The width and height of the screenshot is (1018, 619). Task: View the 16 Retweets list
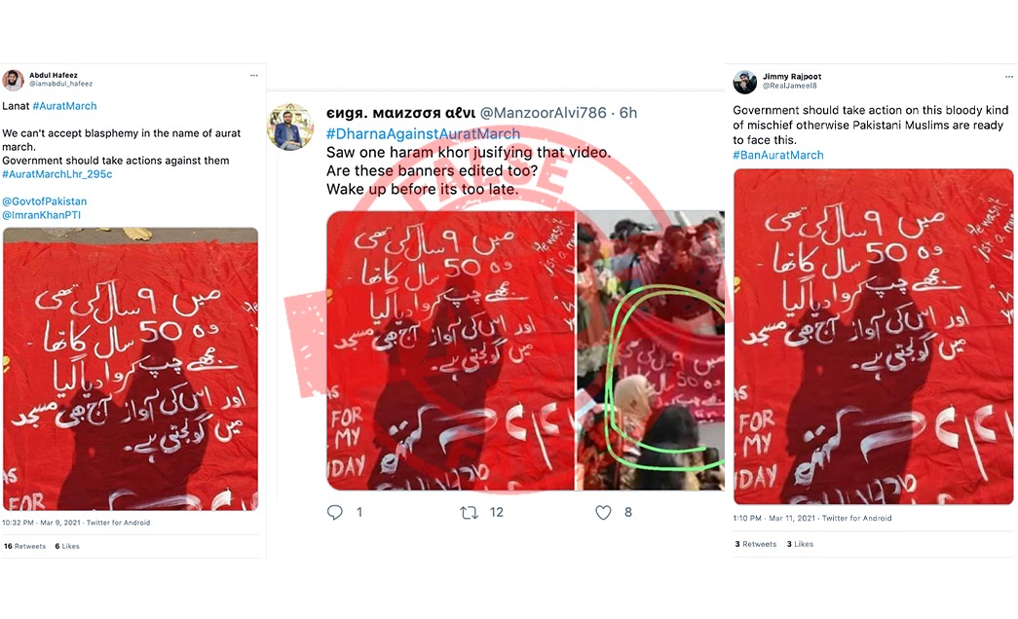coord(24,546)
